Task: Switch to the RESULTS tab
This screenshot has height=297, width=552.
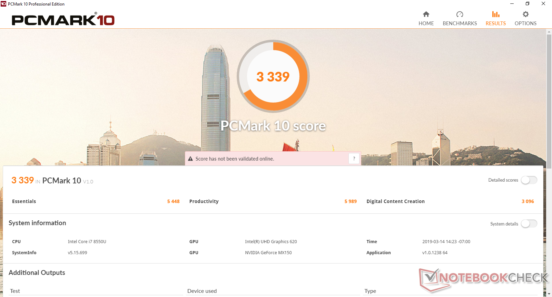Action: [x=496, y=19]
